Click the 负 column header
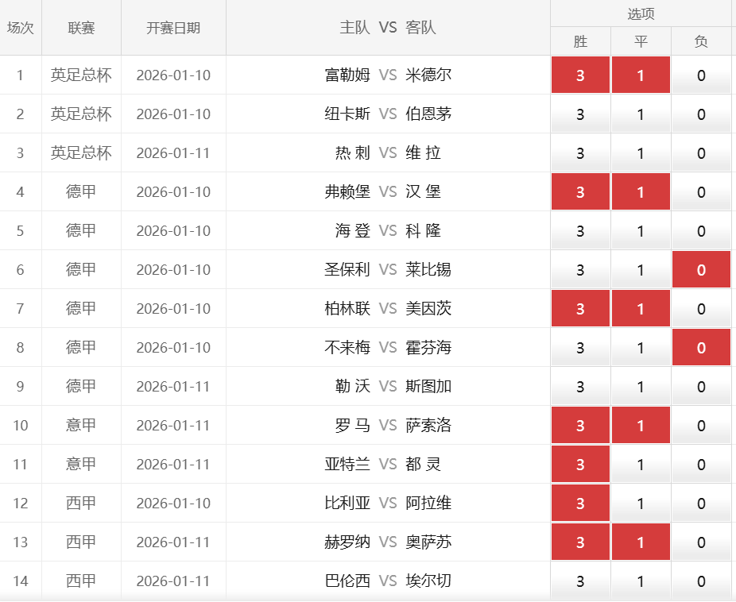 coord(701,41)
